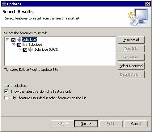Click the Select Required button

[131, 66]
